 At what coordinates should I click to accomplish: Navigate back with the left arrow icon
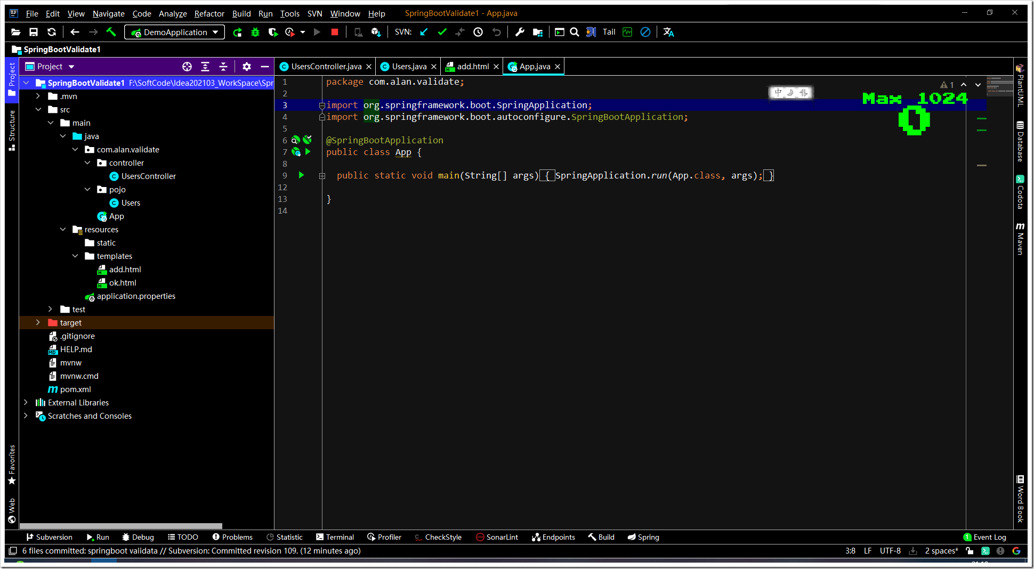pos(75,32)
